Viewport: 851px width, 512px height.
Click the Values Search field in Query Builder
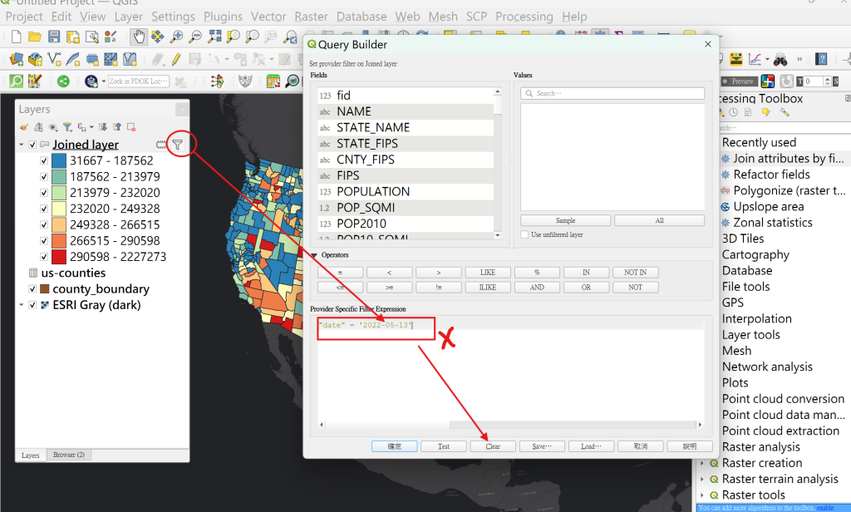[612, 93]
